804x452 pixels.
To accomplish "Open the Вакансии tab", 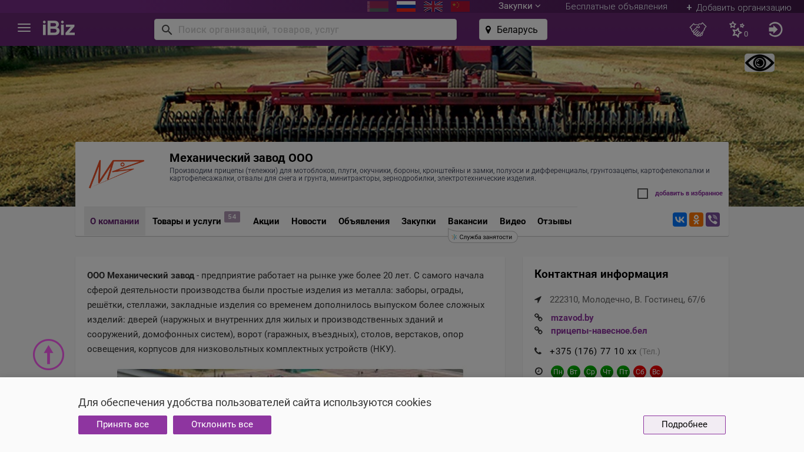I will click(x=468, y=221).
